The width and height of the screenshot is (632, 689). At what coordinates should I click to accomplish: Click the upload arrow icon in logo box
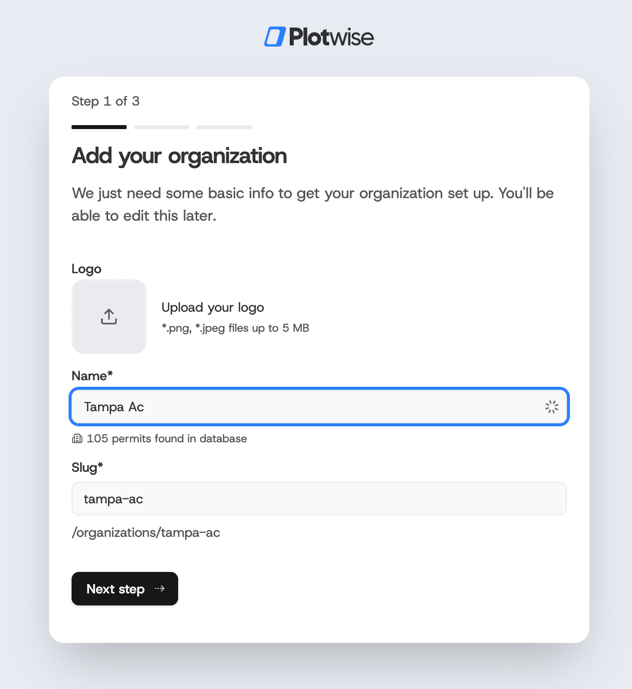(x=109, y=316)
